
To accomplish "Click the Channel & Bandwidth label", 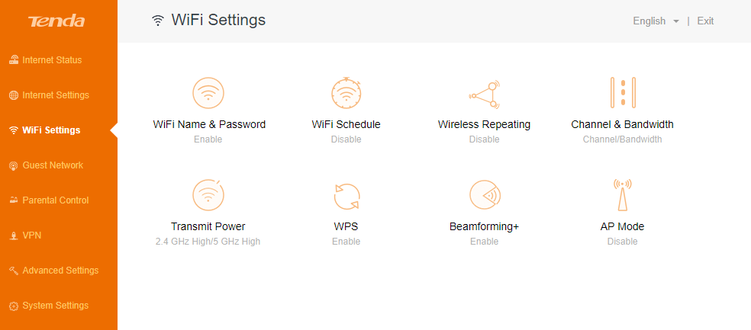I will pos(622,124).
